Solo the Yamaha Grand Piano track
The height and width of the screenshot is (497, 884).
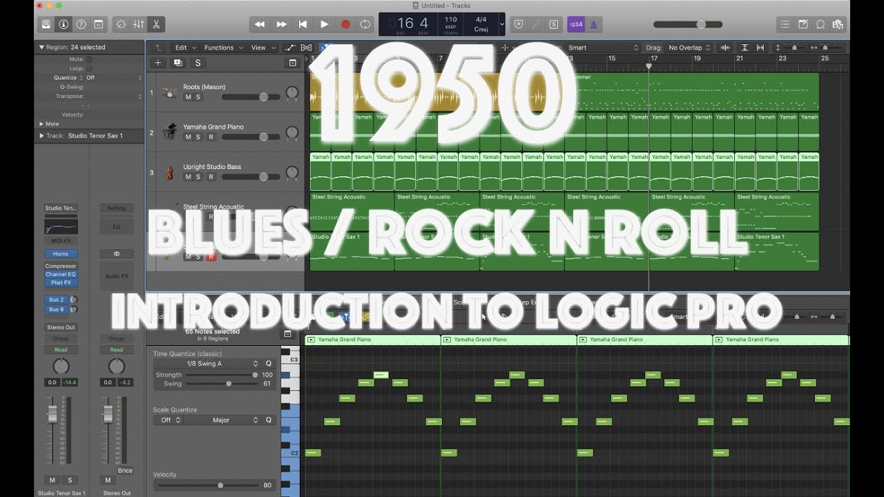point(198,137)
